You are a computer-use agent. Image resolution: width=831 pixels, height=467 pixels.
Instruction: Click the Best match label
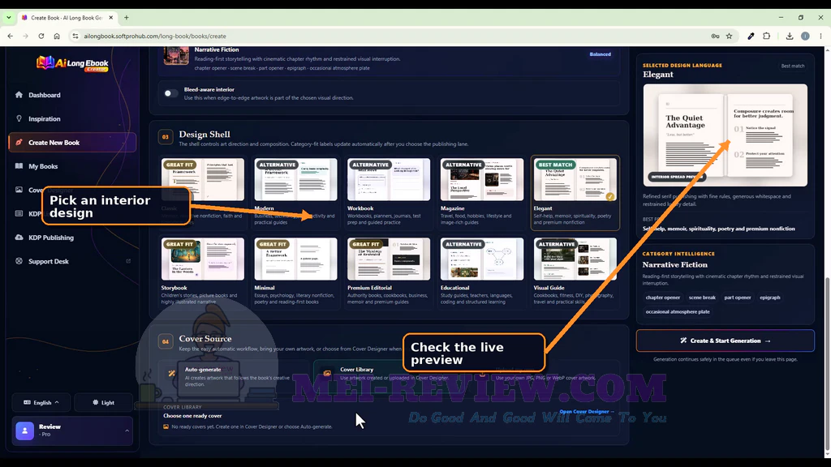(x=792, y=66)
